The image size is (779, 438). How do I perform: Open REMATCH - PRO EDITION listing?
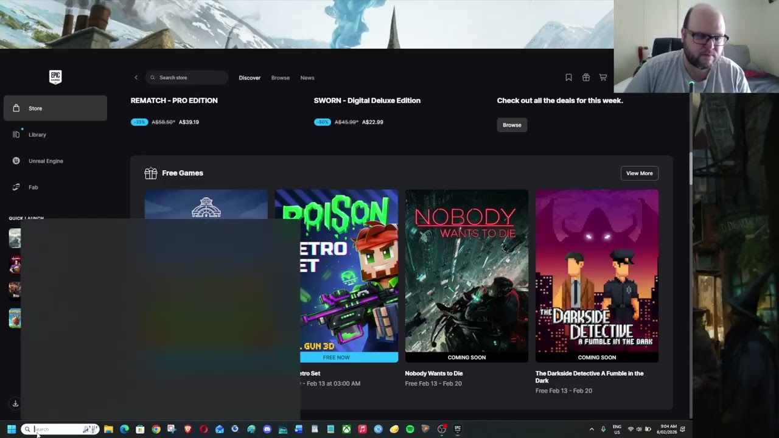point(174,100)
